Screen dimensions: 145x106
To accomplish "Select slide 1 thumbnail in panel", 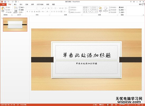I will (x=15, y=24).
